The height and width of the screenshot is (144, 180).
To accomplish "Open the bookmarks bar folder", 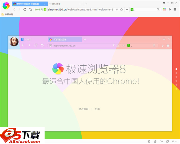I will 7,14.
